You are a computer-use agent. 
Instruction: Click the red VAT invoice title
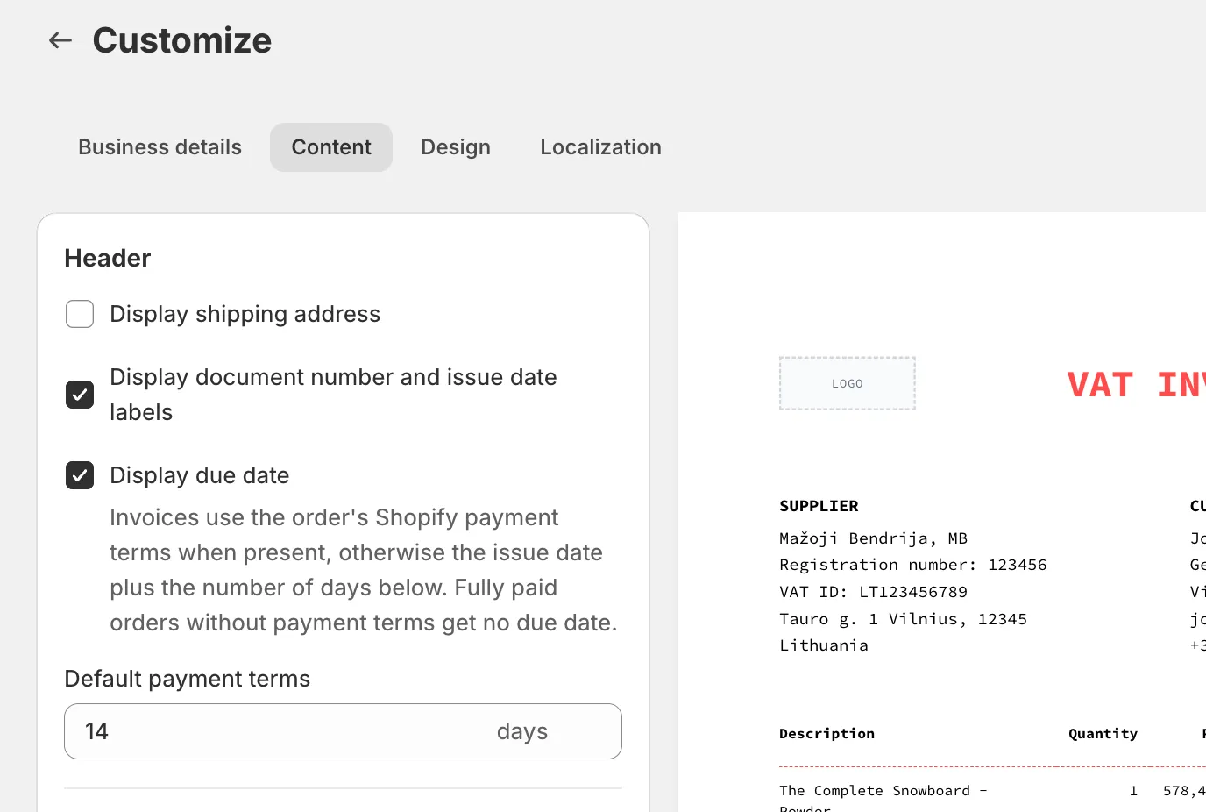pyautogui.click(x=1136, y=385)
